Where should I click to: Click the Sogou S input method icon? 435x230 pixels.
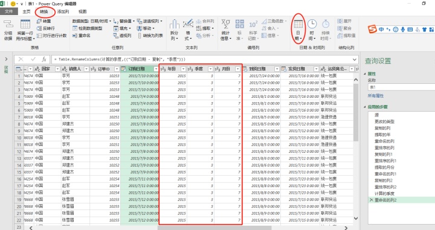[x=373, y=29]
